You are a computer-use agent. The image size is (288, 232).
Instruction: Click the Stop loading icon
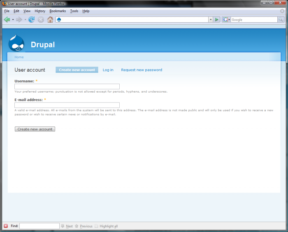click(x=41, y=19)
